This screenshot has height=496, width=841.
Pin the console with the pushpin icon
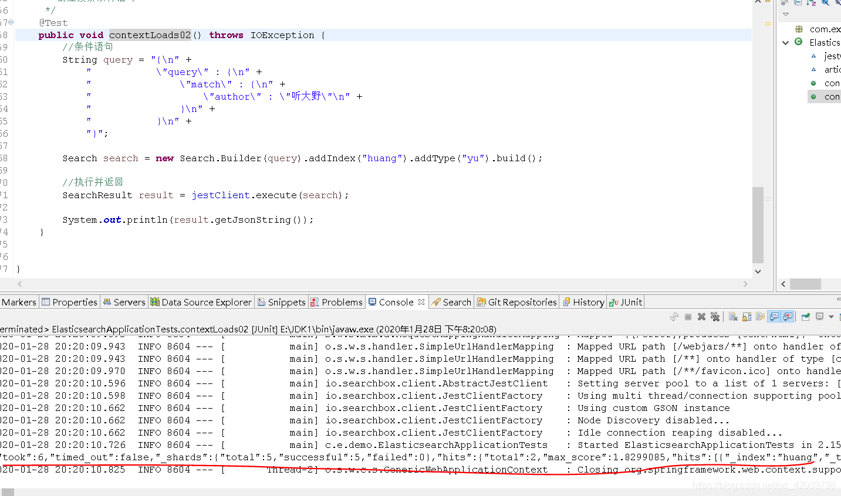click(806, 317)
